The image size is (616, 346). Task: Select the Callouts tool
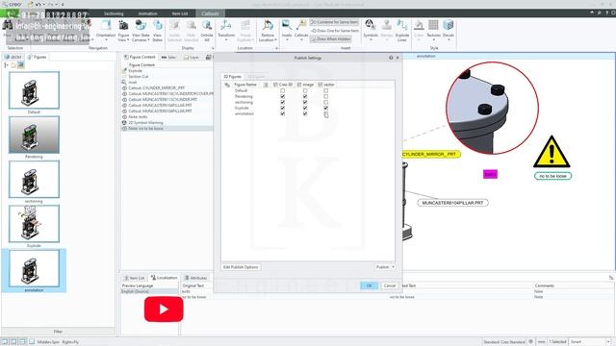(x=301, y=30)
